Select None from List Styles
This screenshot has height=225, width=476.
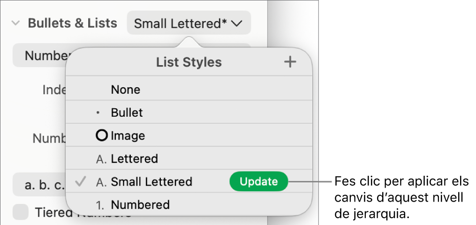[x=126, y=90]
